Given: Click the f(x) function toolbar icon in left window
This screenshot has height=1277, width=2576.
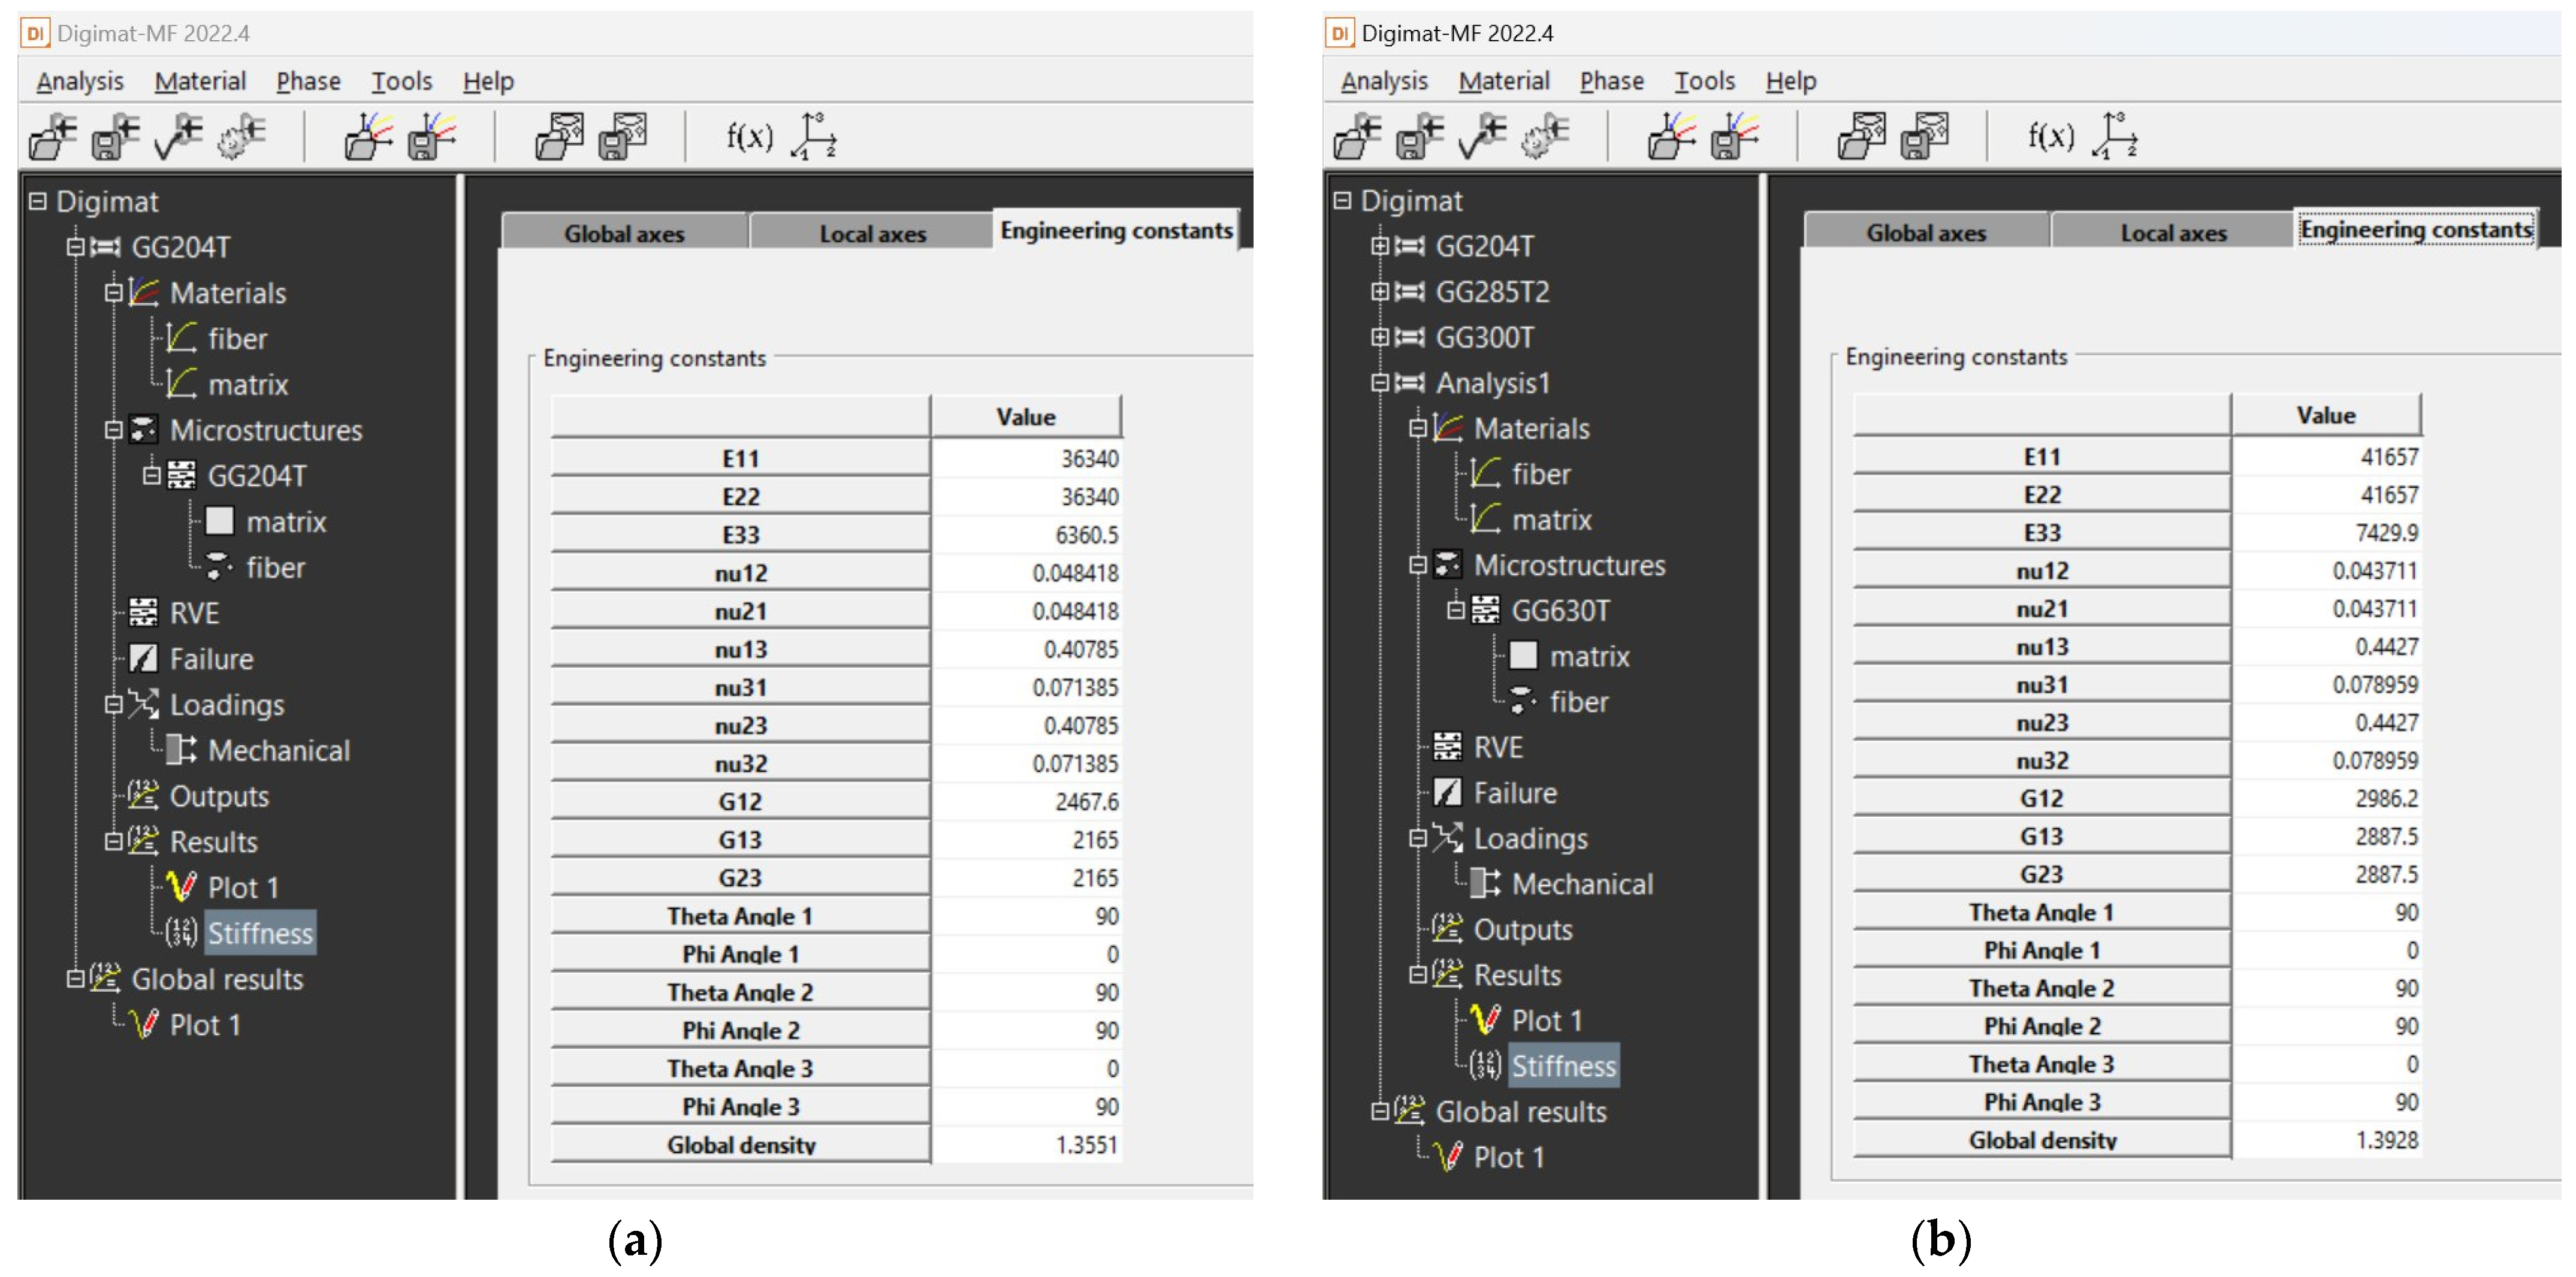Looking at the screenshot, I should point(749,136).
